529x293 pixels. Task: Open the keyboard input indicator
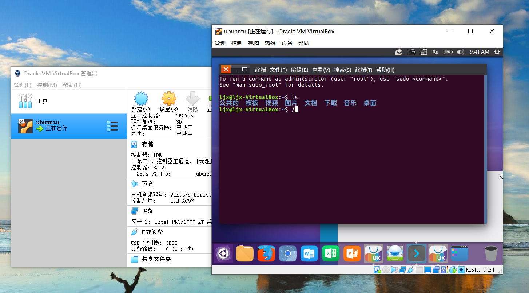tap(412, 52)
